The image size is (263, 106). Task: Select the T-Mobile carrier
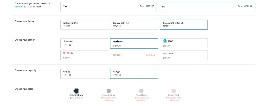tap(84, 55)
